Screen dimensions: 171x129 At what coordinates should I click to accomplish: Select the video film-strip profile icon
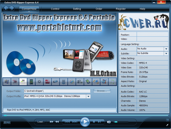7,82
